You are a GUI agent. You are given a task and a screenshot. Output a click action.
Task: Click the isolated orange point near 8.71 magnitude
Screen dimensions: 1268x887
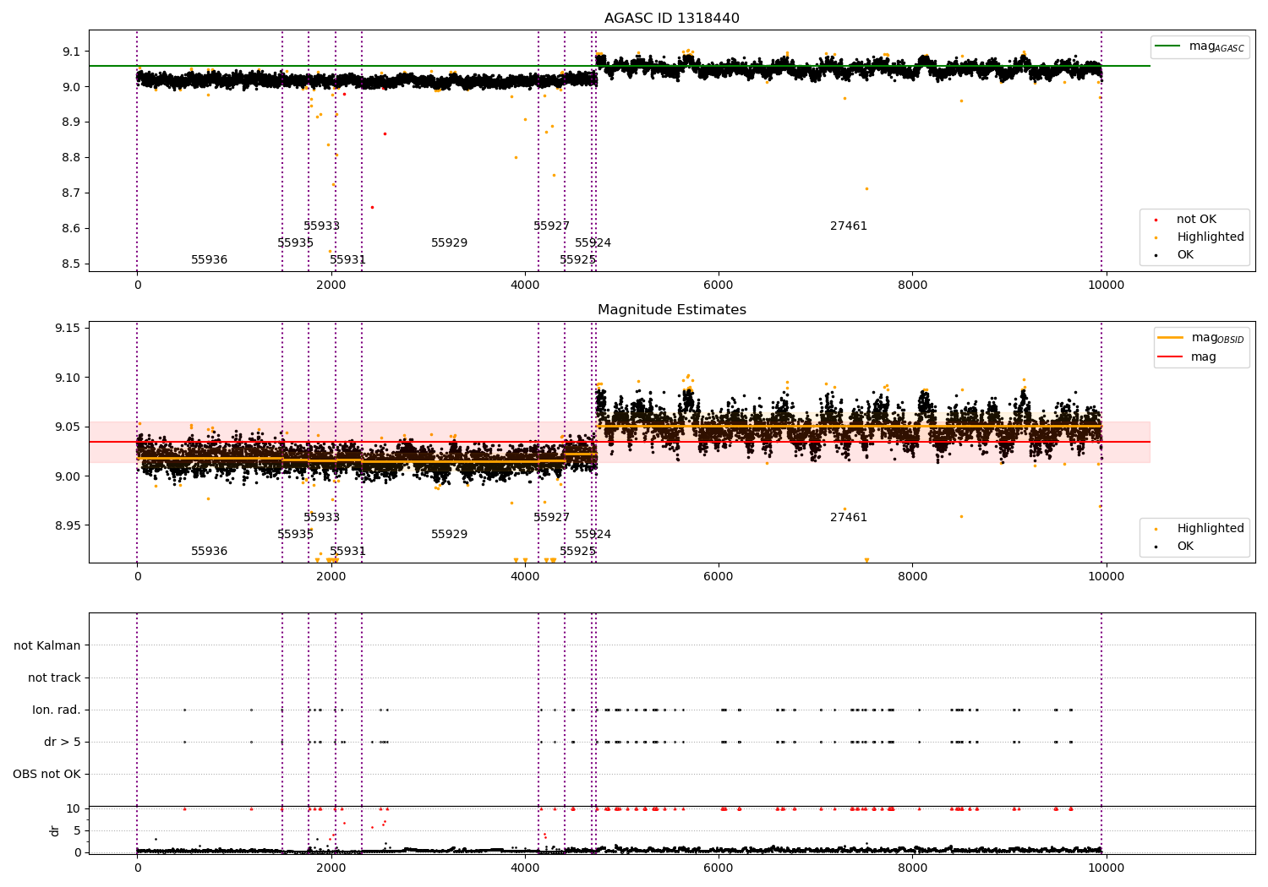[x=866, y=188]
